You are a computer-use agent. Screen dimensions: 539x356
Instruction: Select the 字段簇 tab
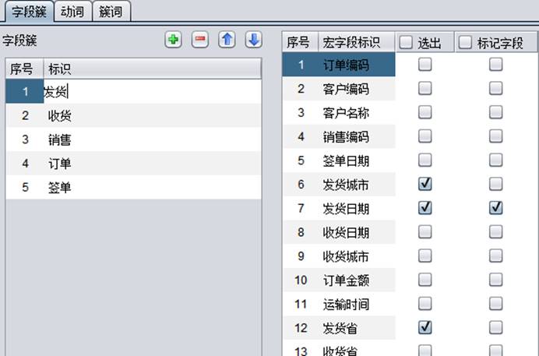[x=28, y=11]
